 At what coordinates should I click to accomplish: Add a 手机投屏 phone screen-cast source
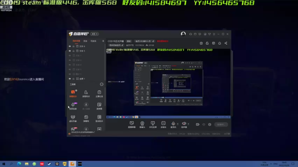(x=153, y=125)
